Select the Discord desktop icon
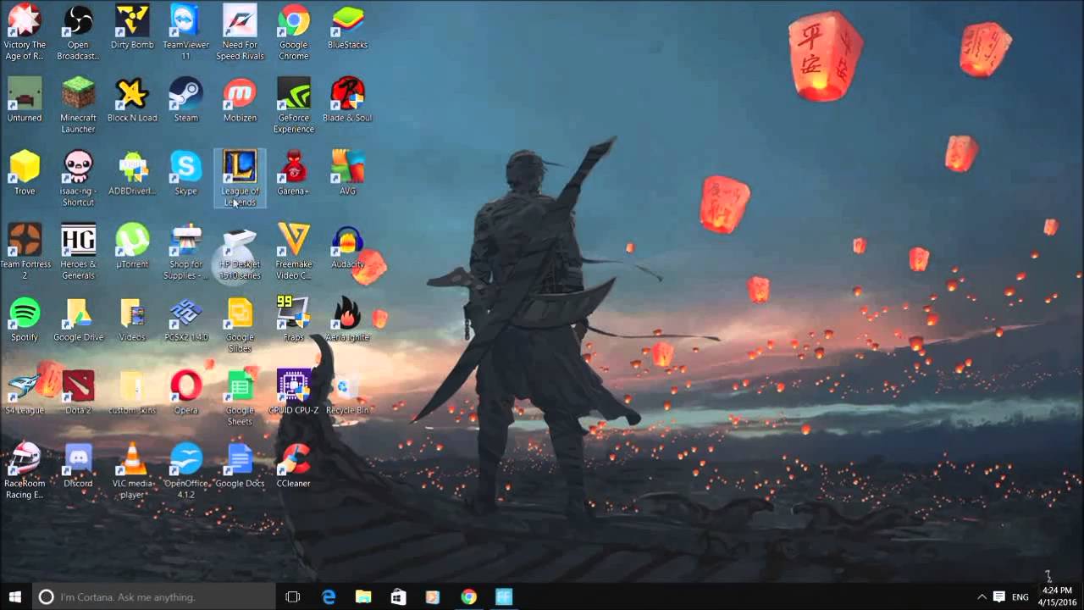 coord(78,466)
